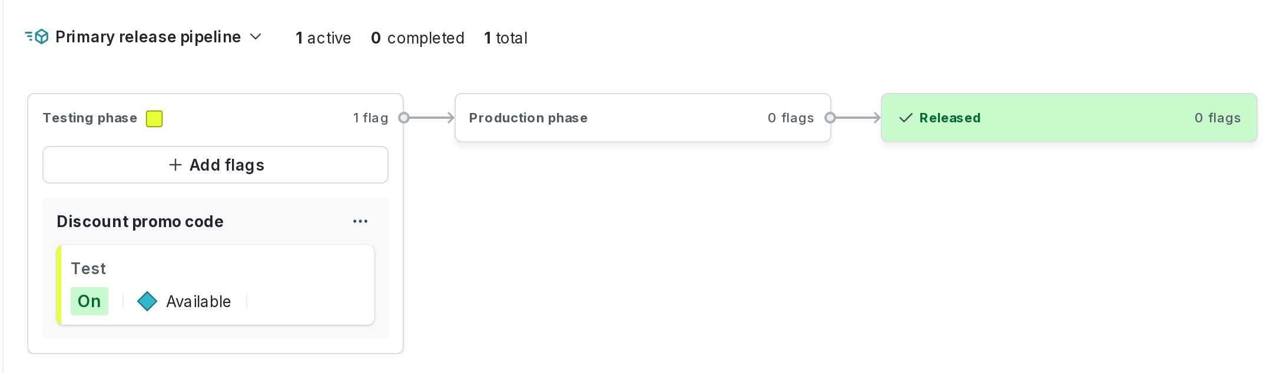Click the checkmark icon beside Released
Viewport: 1273px width, 373px height.
click(x=906, y=118)
